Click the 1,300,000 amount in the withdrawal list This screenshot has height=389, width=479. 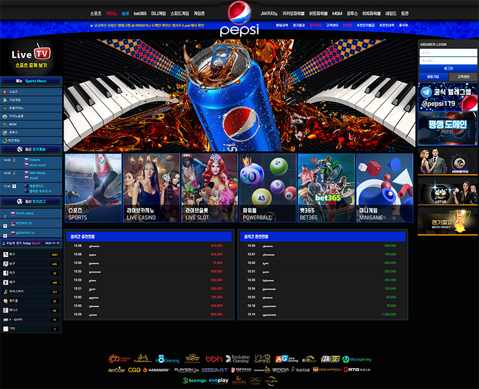coord(389,314)
